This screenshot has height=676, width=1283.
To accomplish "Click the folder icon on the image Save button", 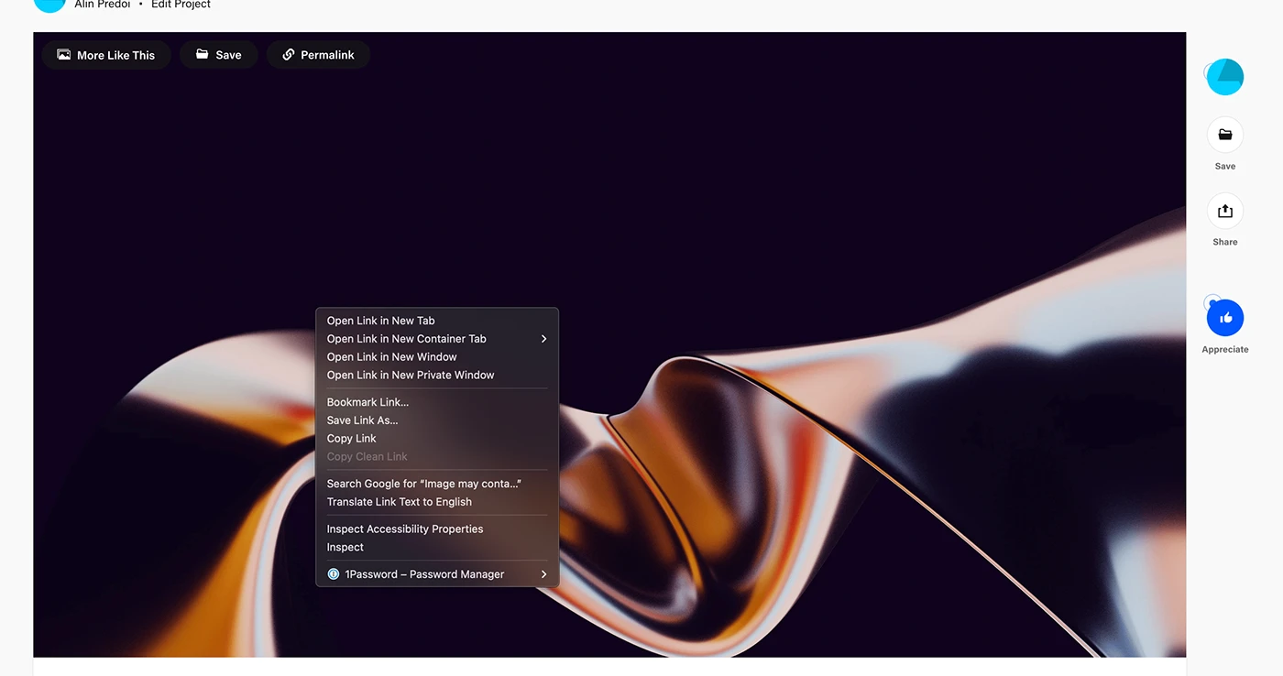I will point(203,55).
